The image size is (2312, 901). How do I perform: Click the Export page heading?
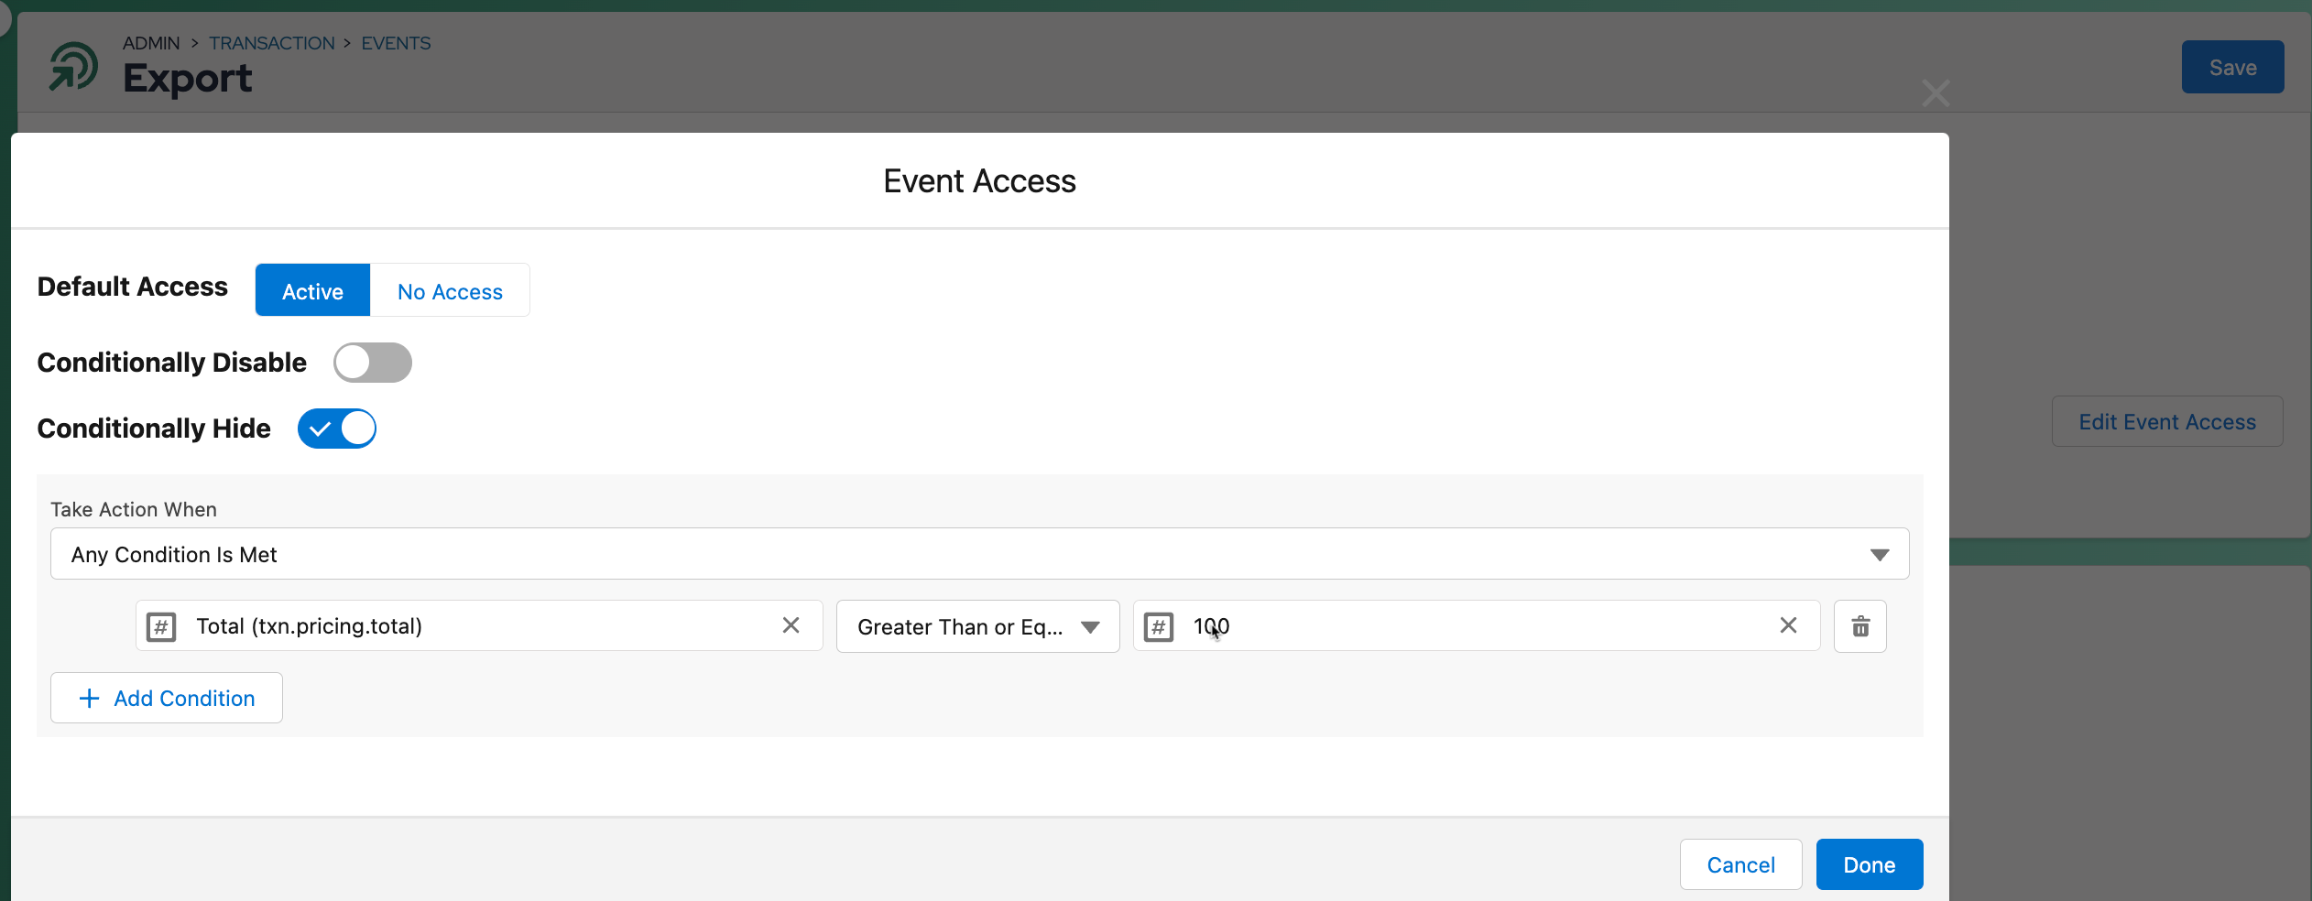[187, 79]
